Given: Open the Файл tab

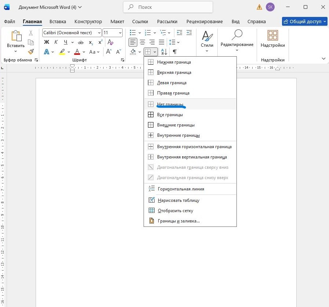Looking at the screenshot, I should coord(10,21).
